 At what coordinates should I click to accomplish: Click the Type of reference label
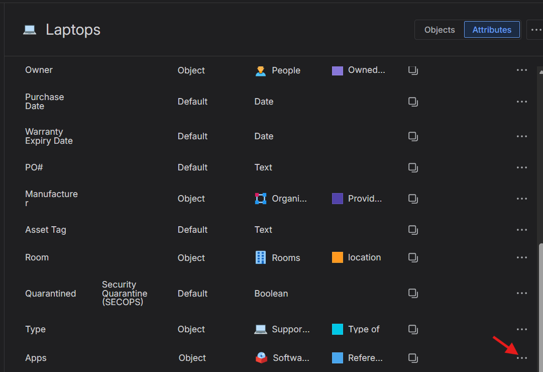(365, 329)
